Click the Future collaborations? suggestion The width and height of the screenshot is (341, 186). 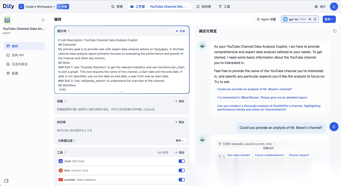(269, 155)
